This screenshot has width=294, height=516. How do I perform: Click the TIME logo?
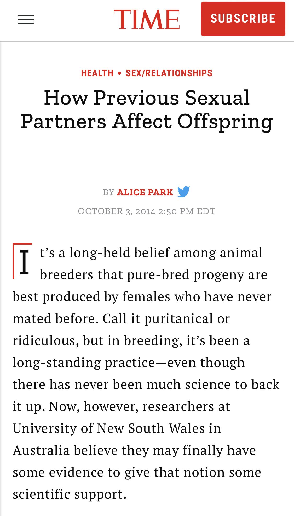point(147,19)
